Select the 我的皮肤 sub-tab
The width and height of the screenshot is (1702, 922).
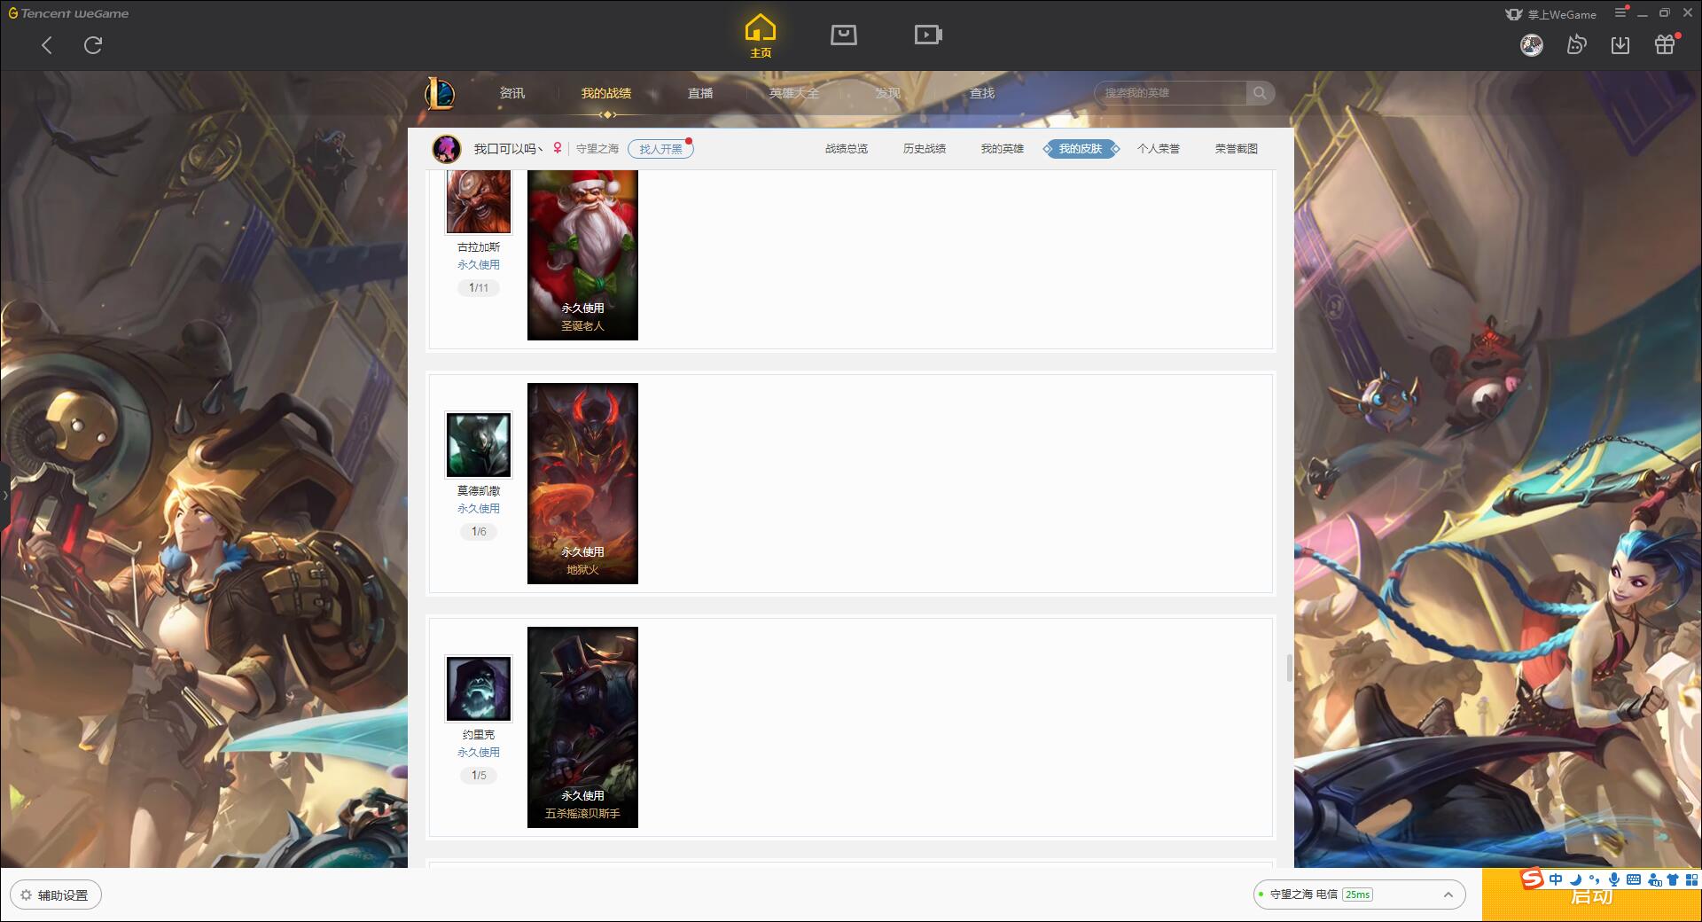(x=1081, y=149)
